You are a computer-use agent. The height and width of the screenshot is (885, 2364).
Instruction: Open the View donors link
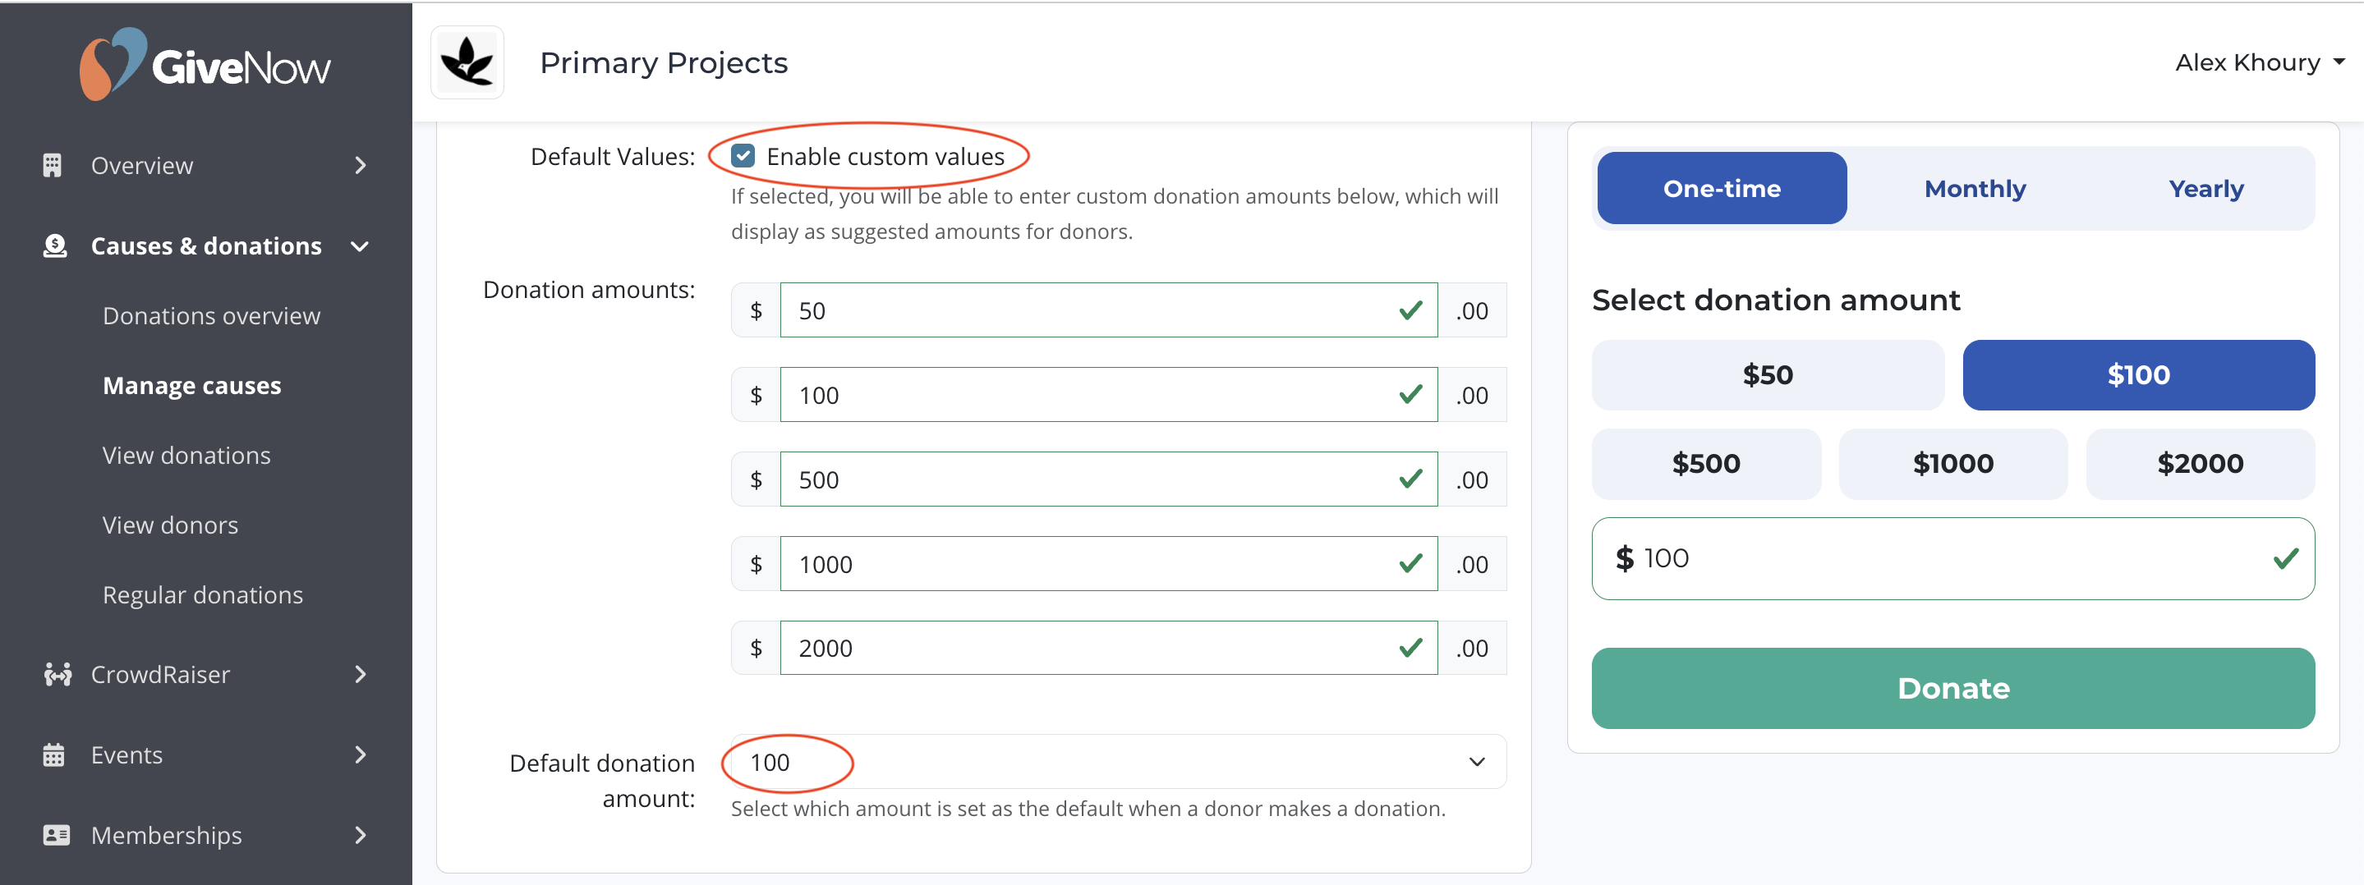click(171, 525)
